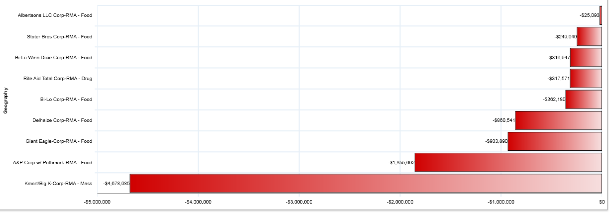This screenshot has width=610, height=215.
Task: Click the Geography axis title
Action: click(5, 101)
